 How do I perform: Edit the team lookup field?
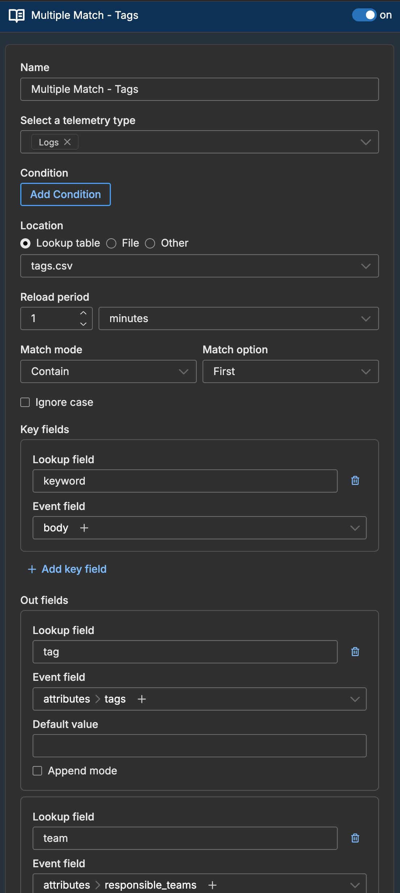(x=185, y=838)
